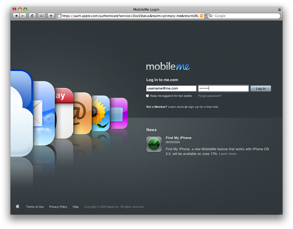
Task: Go back with the Safari back arrow
Action: tap(16, 16)
